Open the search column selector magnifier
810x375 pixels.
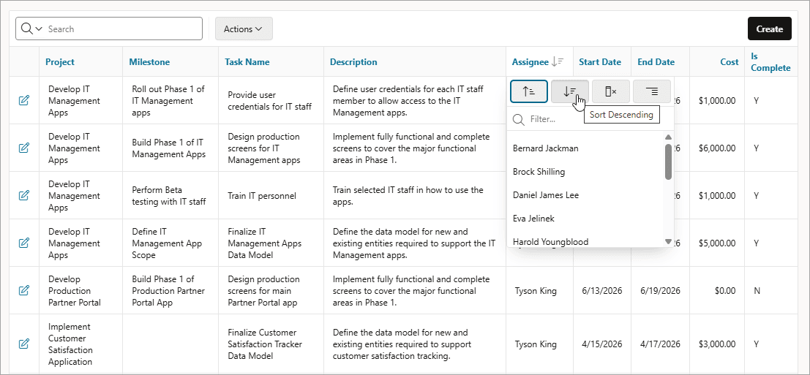pos(31,29)
